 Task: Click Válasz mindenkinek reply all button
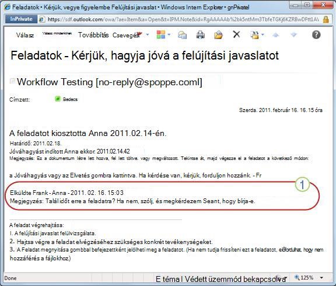[x=57, y=33]
